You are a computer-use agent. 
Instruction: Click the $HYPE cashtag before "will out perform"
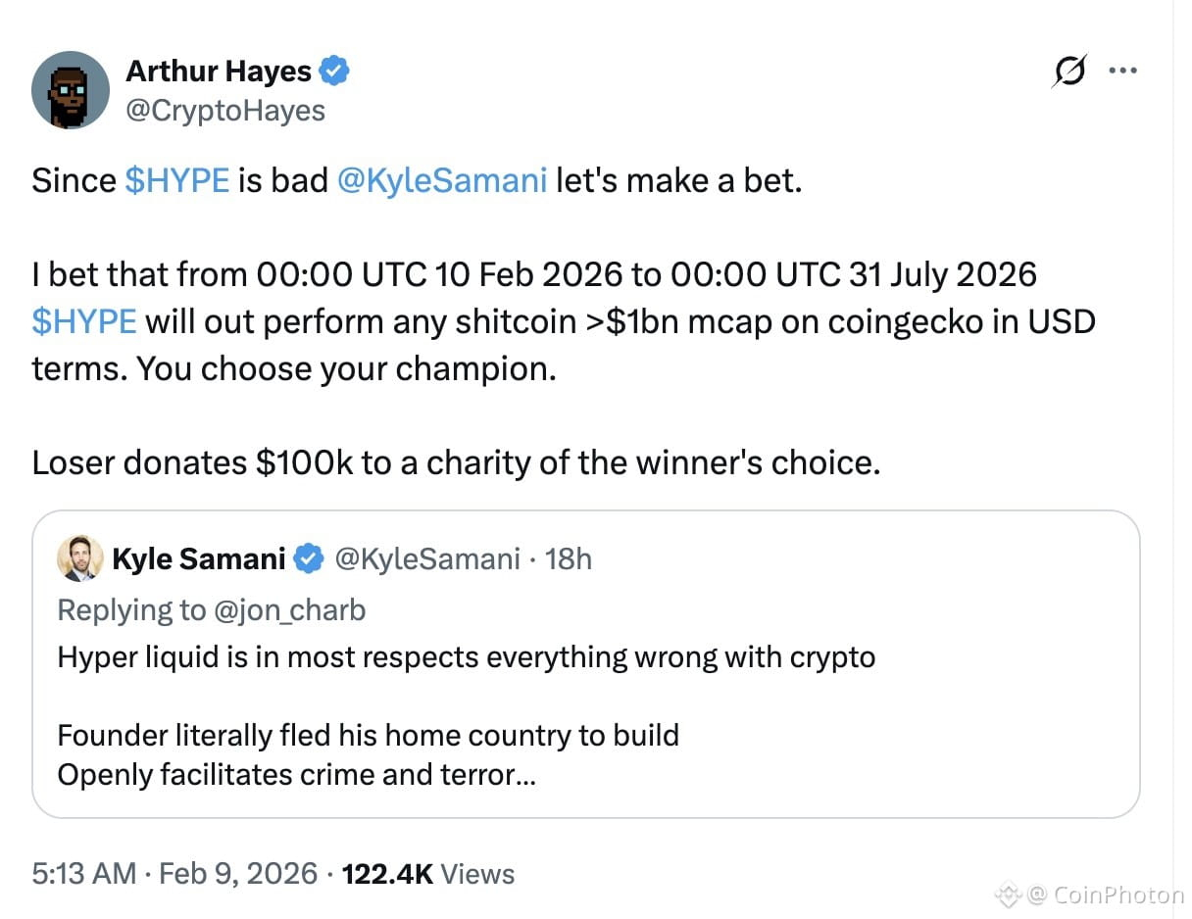(x=84, y=320)
